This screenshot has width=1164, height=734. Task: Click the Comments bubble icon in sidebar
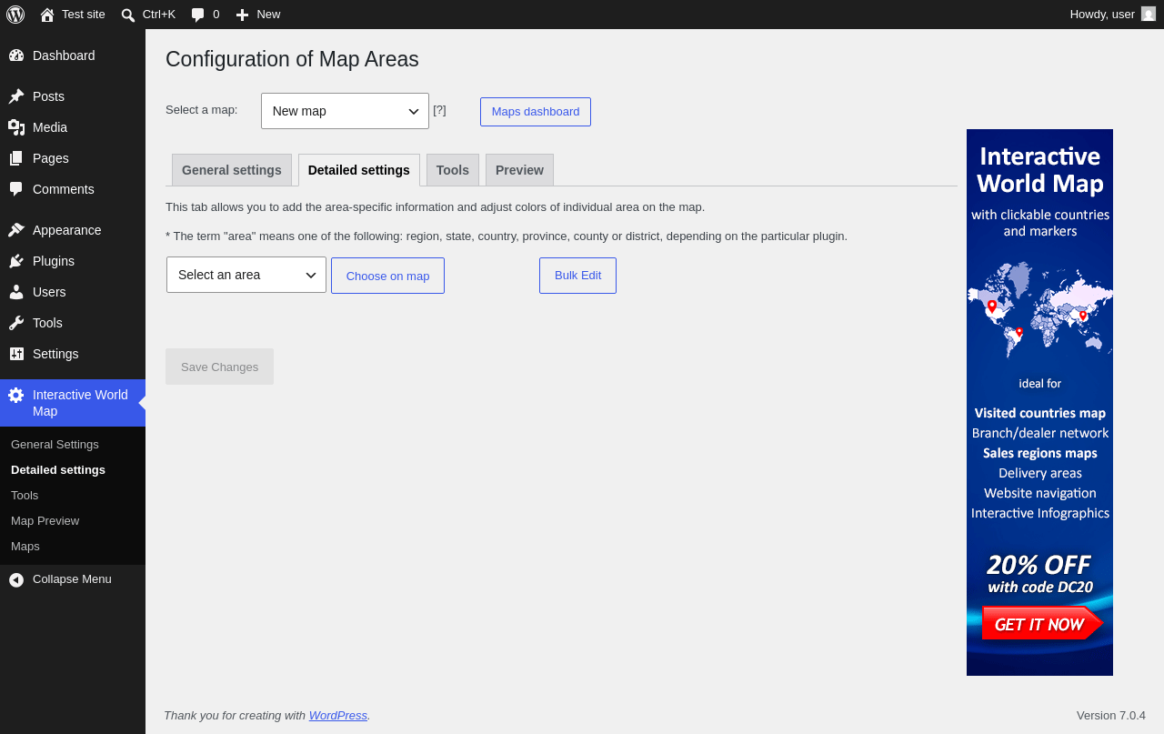(16, 189)
